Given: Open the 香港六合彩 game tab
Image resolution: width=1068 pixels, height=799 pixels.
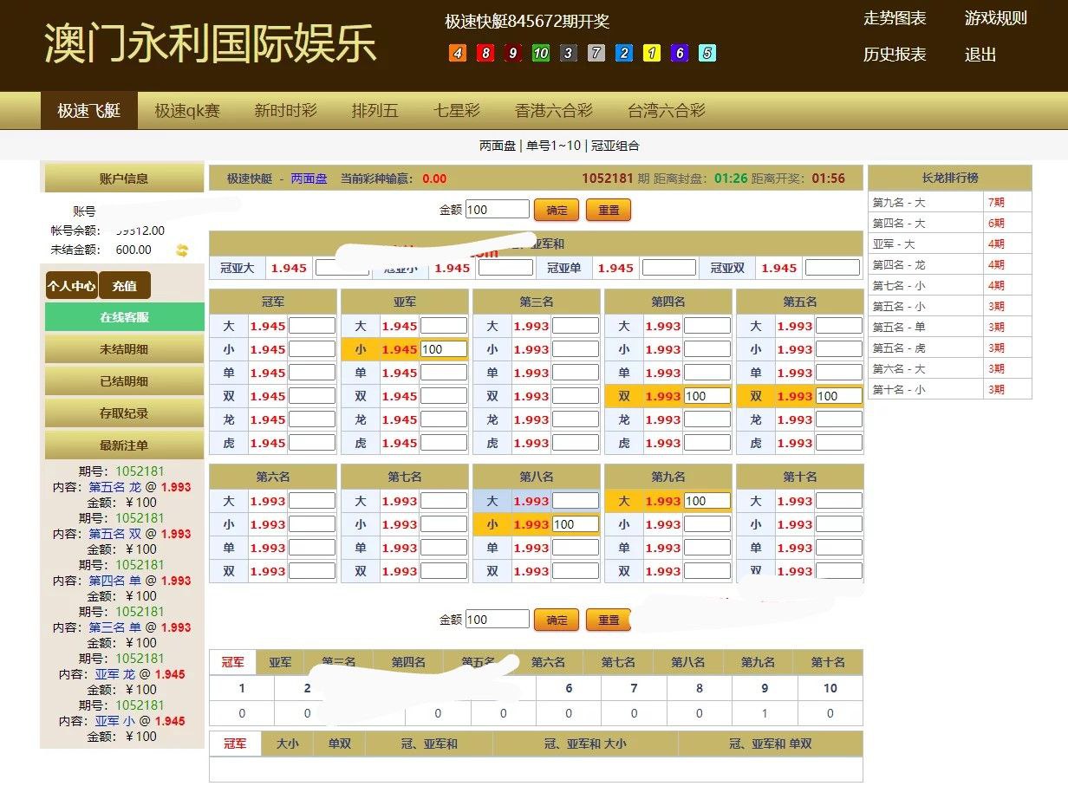Looking at the screenshot, I should point(553,111).
